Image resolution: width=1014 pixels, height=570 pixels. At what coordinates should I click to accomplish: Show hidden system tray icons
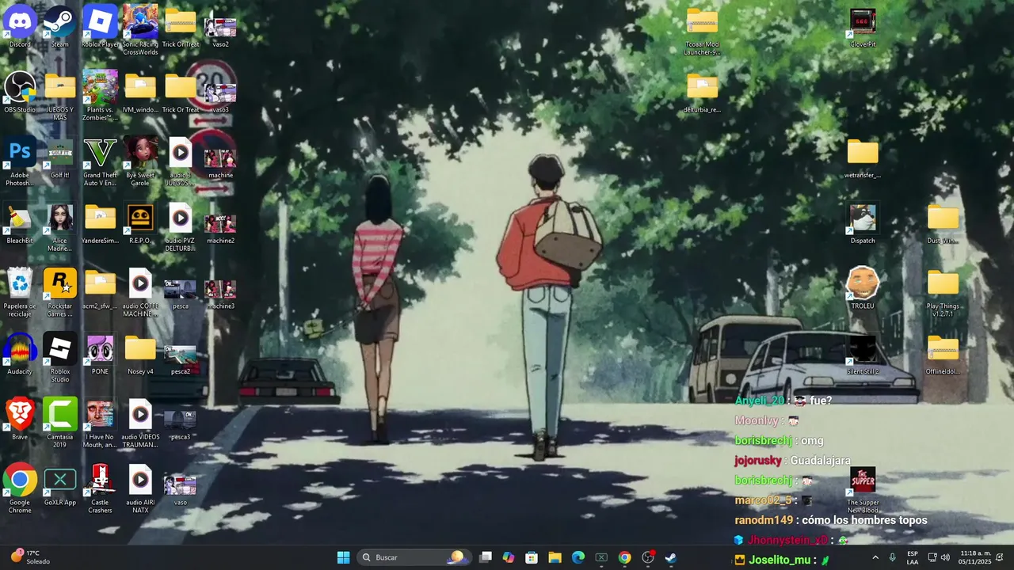coord(875,557)
